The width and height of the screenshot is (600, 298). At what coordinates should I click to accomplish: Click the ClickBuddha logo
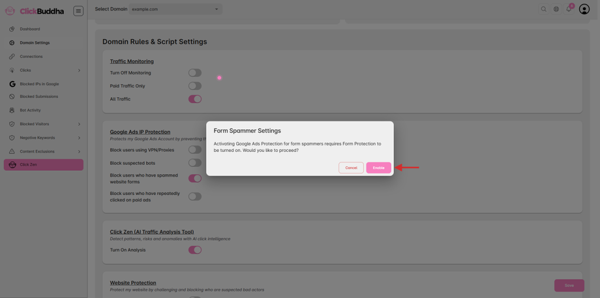[x=35, y=11]
